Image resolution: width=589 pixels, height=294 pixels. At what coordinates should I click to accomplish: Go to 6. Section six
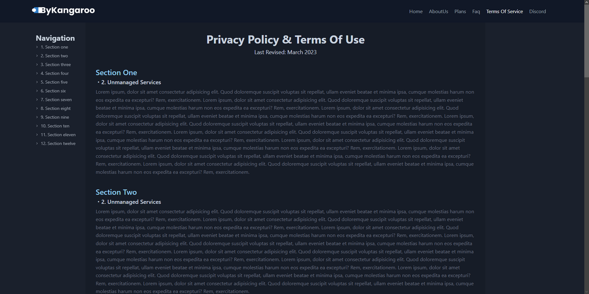53,91
